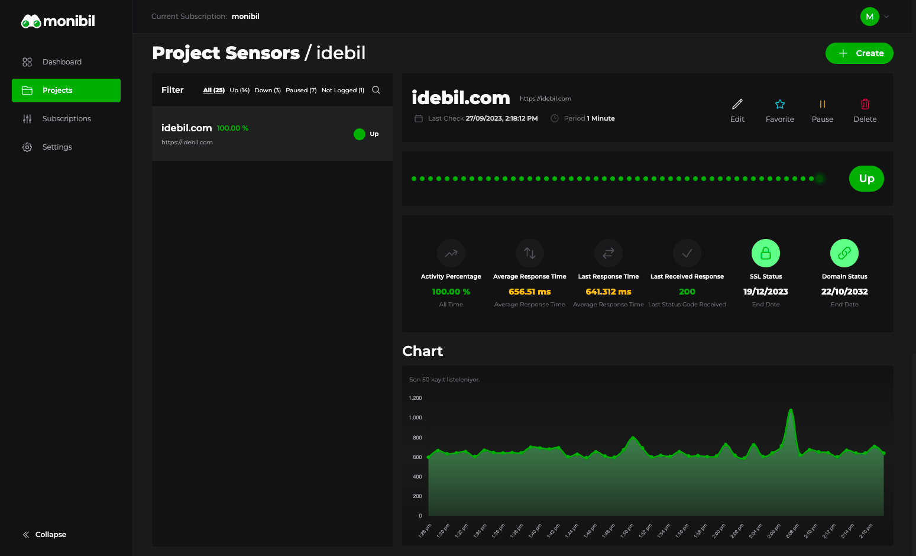Click the Subscriptions sliders icon
The image size is (916, 556).
point(27,119)
